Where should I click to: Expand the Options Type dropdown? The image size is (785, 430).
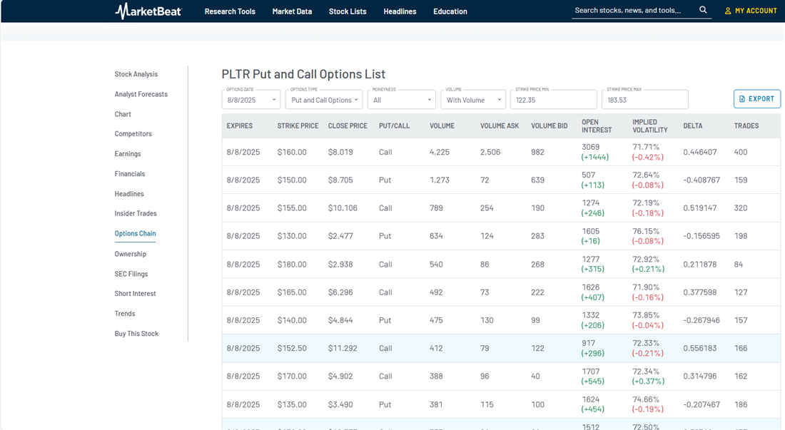pyautogui.click(x=324, y=100)
